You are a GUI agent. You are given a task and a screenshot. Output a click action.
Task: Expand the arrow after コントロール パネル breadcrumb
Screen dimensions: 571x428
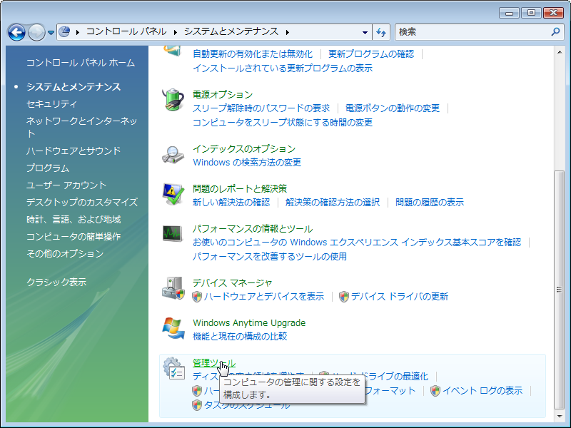78,32
